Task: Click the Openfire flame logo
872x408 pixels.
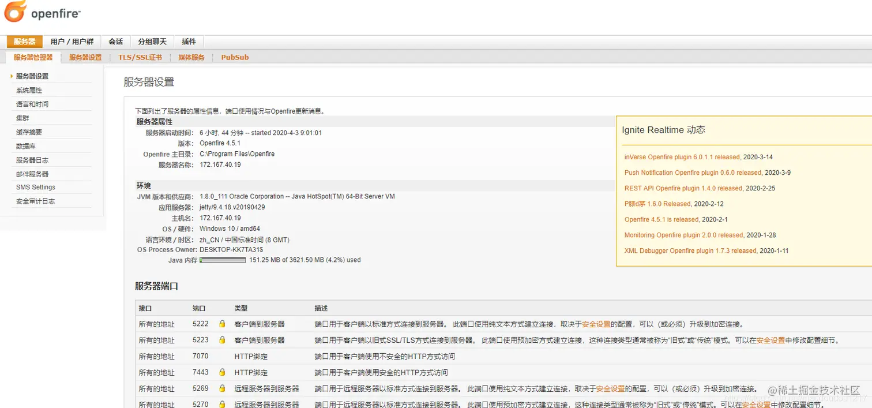Action: (x=15, y=12)
